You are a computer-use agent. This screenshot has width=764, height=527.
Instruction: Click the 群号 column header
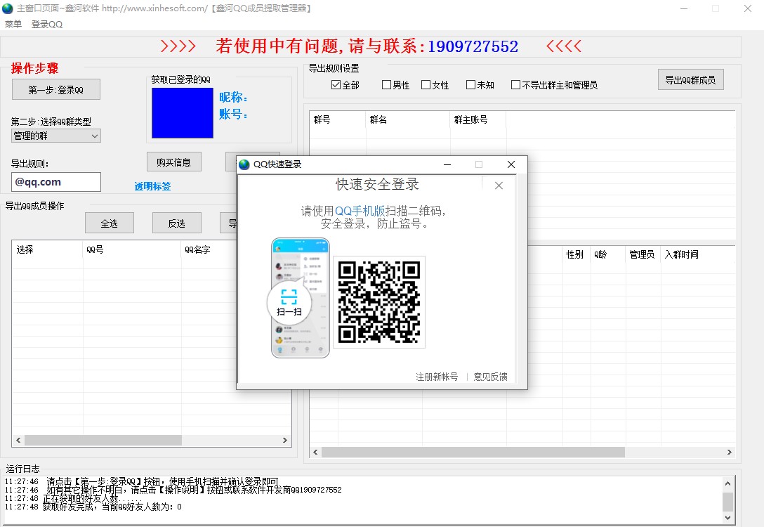(338, 119)
